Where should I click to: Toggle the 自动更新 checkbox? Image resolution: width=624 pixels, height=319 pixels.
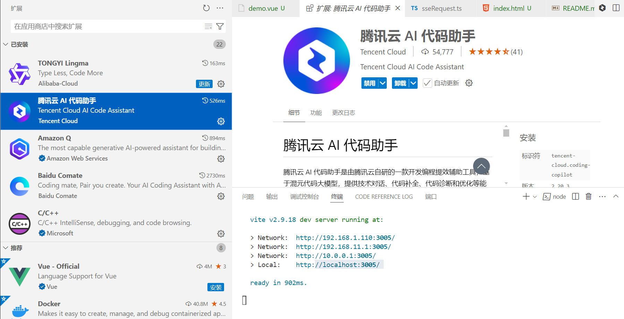tap(427, 83)
